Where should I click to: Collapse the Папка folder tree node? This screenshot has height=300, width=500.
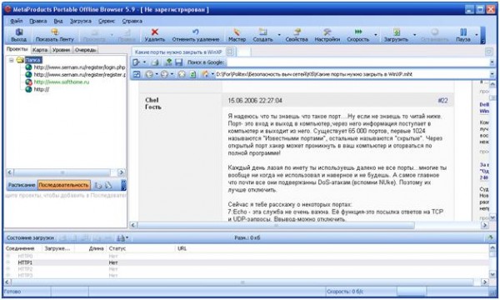click(12, 60)
